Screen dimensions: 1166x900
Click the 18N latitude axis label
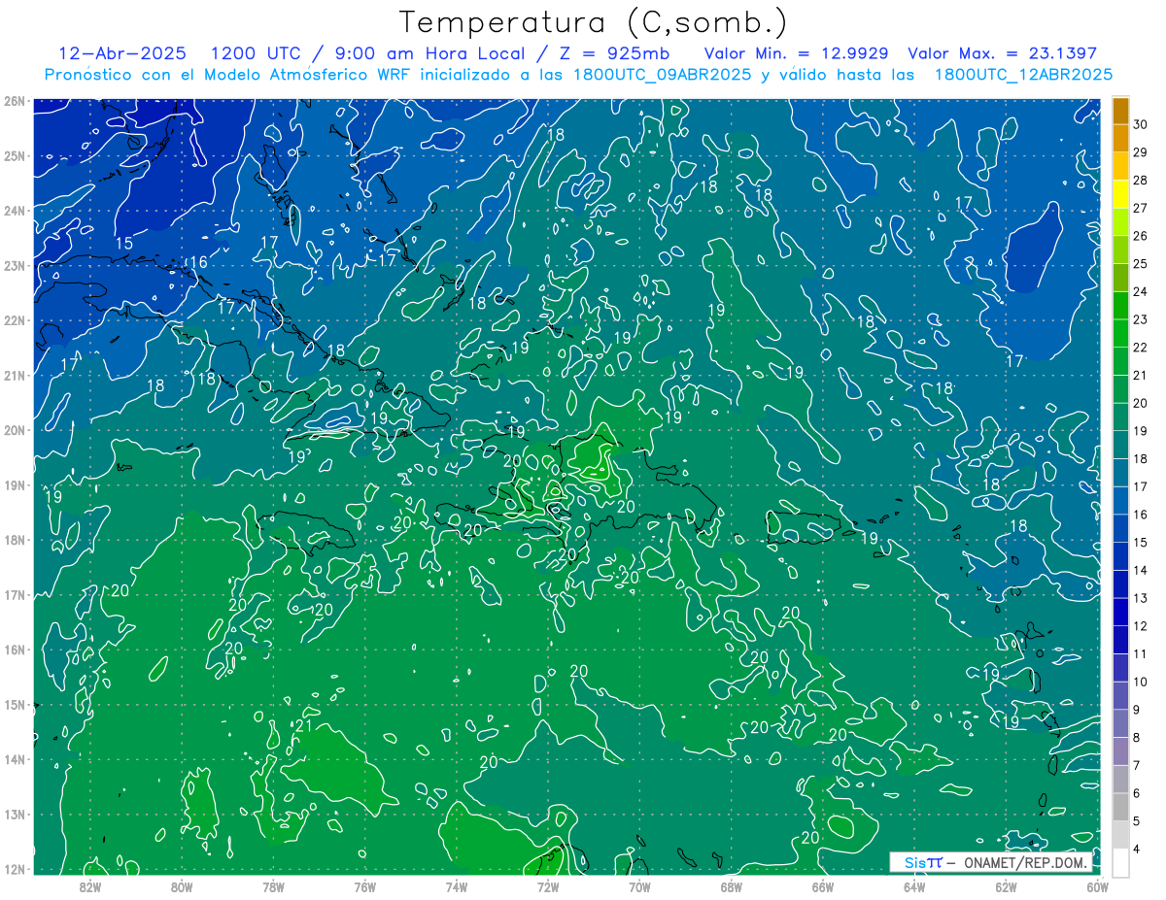point(15,540)
